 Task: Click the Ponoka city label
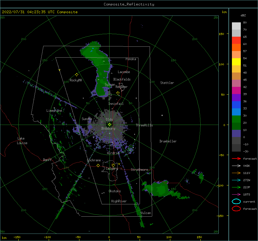(x=131, y=59)
